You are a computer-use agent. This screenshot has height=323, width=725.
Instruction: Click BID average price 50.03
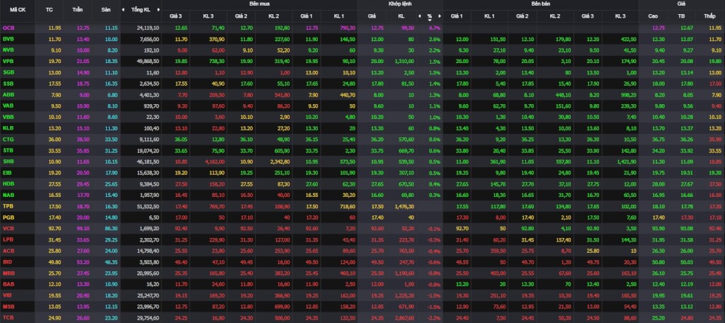[687, 261]
